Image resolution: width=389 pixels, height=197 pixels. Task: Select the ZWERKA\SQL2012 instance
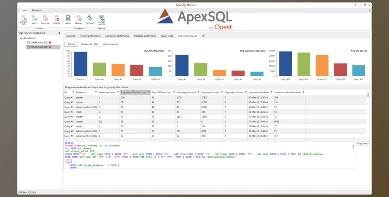pyautogui.click(x=39, y=42)
